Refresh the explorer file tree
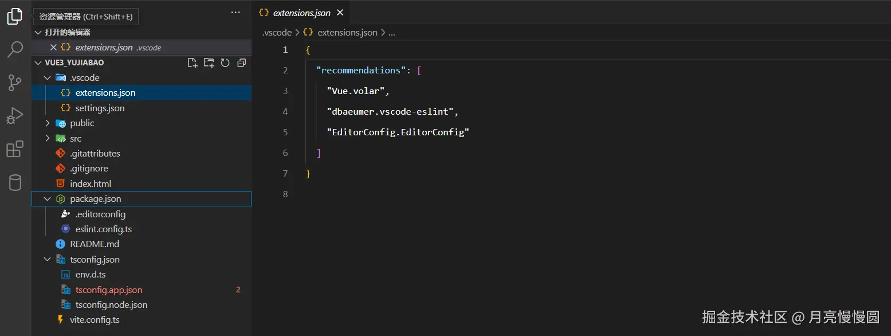Screen dimensions: 891x336 [x=225, y=63]
